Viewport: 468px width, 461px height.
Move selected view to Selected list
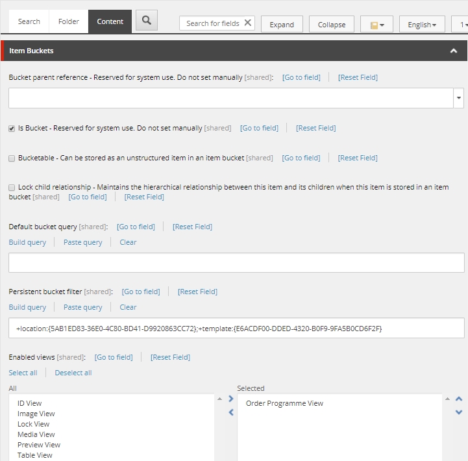click(x=230, y=399)
